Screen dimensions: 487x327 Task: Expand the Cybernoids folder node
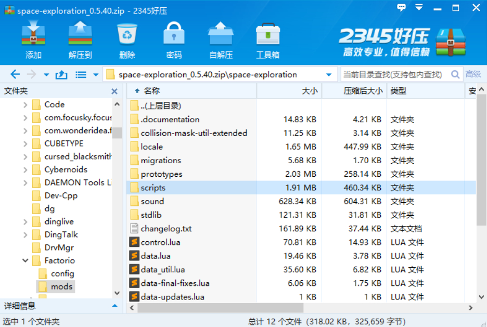25,170
